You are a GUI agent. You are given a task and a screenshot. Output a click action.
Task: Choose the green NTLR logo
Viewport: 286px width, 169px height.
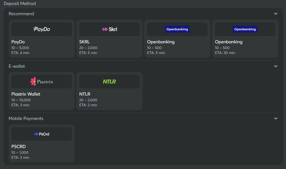click(110, 82)
